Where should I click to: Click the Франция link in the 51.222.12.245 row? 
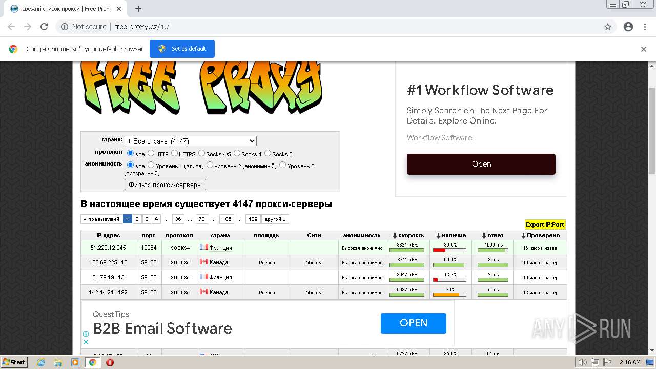click(220, 248)
